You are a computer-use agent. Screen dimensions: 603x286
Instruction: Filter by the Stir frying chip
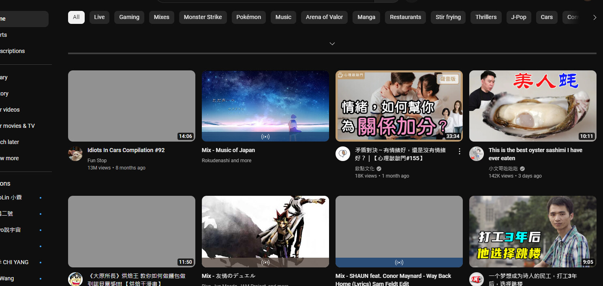click(448, 17)
